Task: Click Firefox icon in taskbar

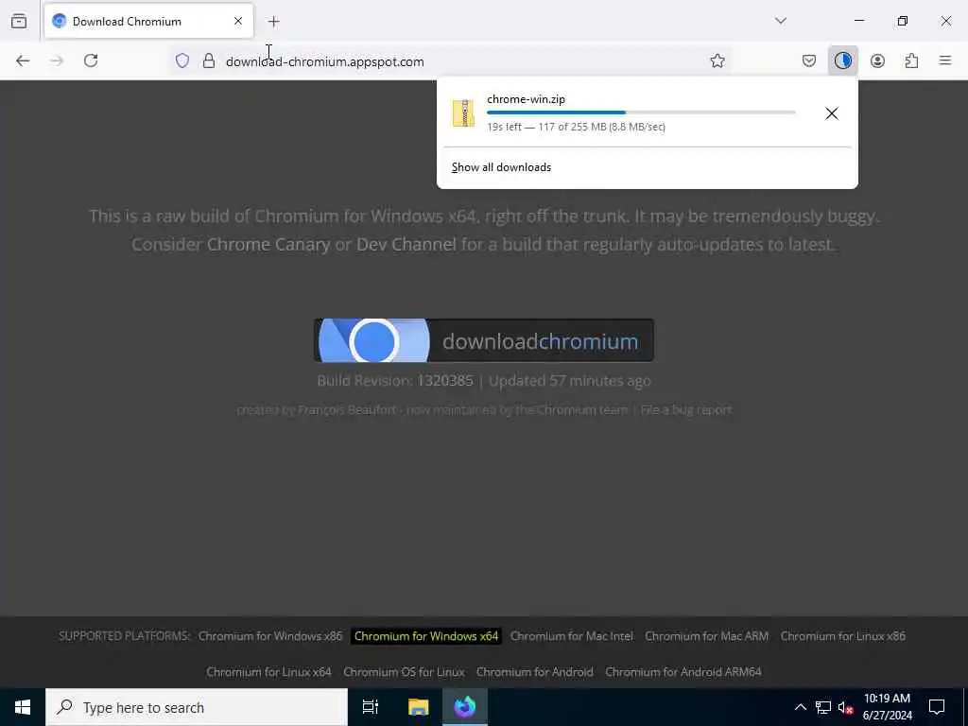Action: coord(465,707)
